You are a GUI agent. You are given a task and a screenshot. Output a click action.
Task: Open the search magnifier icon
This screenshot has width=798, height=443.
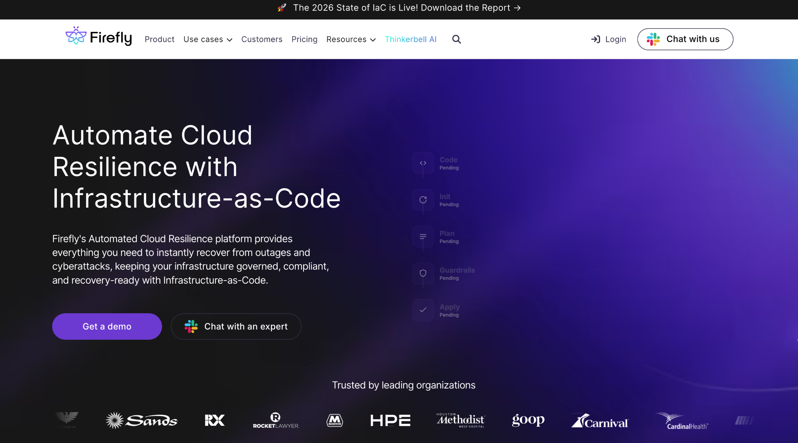tap(456, 39)
